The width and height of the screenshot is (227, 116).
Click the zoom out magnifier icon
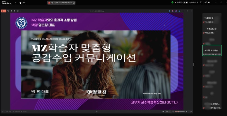[173, 111]
